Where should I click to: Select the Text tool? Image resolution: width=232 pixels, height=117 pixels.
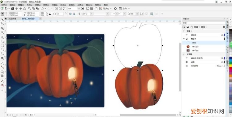[2, 58]
